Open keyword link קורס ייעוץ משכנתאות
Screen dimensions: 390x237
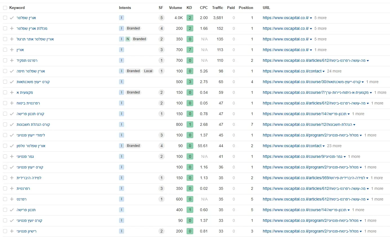coord(33,82)
